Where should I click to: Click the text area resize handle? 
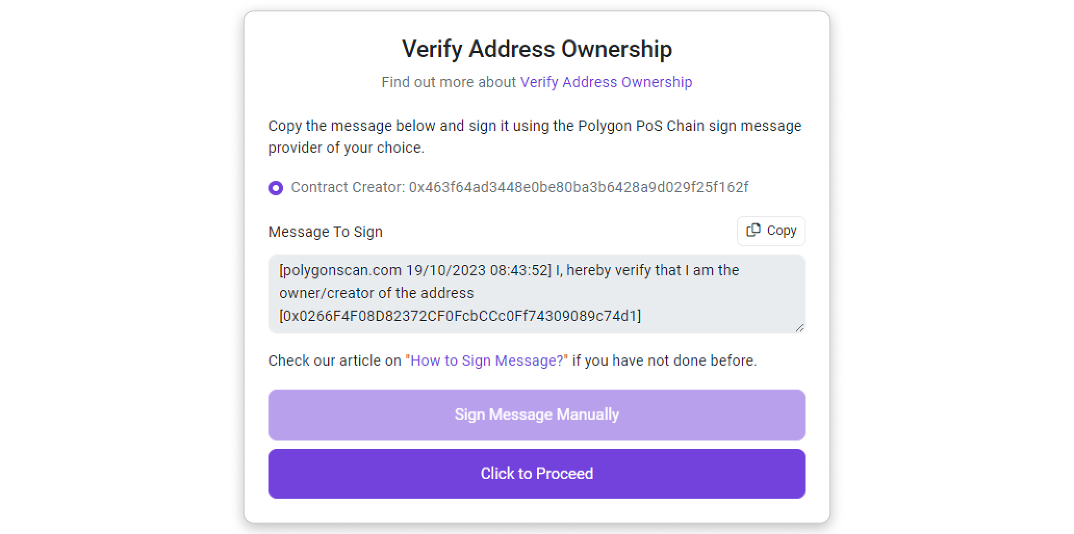pos(800,328)
